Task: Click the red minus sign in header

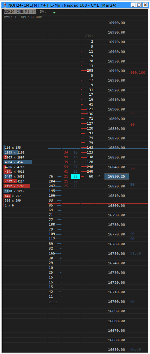Action: [x=88, y=13]
